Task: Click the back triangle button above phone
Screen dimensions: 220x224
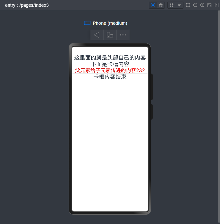Action: click(x=97, y=35)
